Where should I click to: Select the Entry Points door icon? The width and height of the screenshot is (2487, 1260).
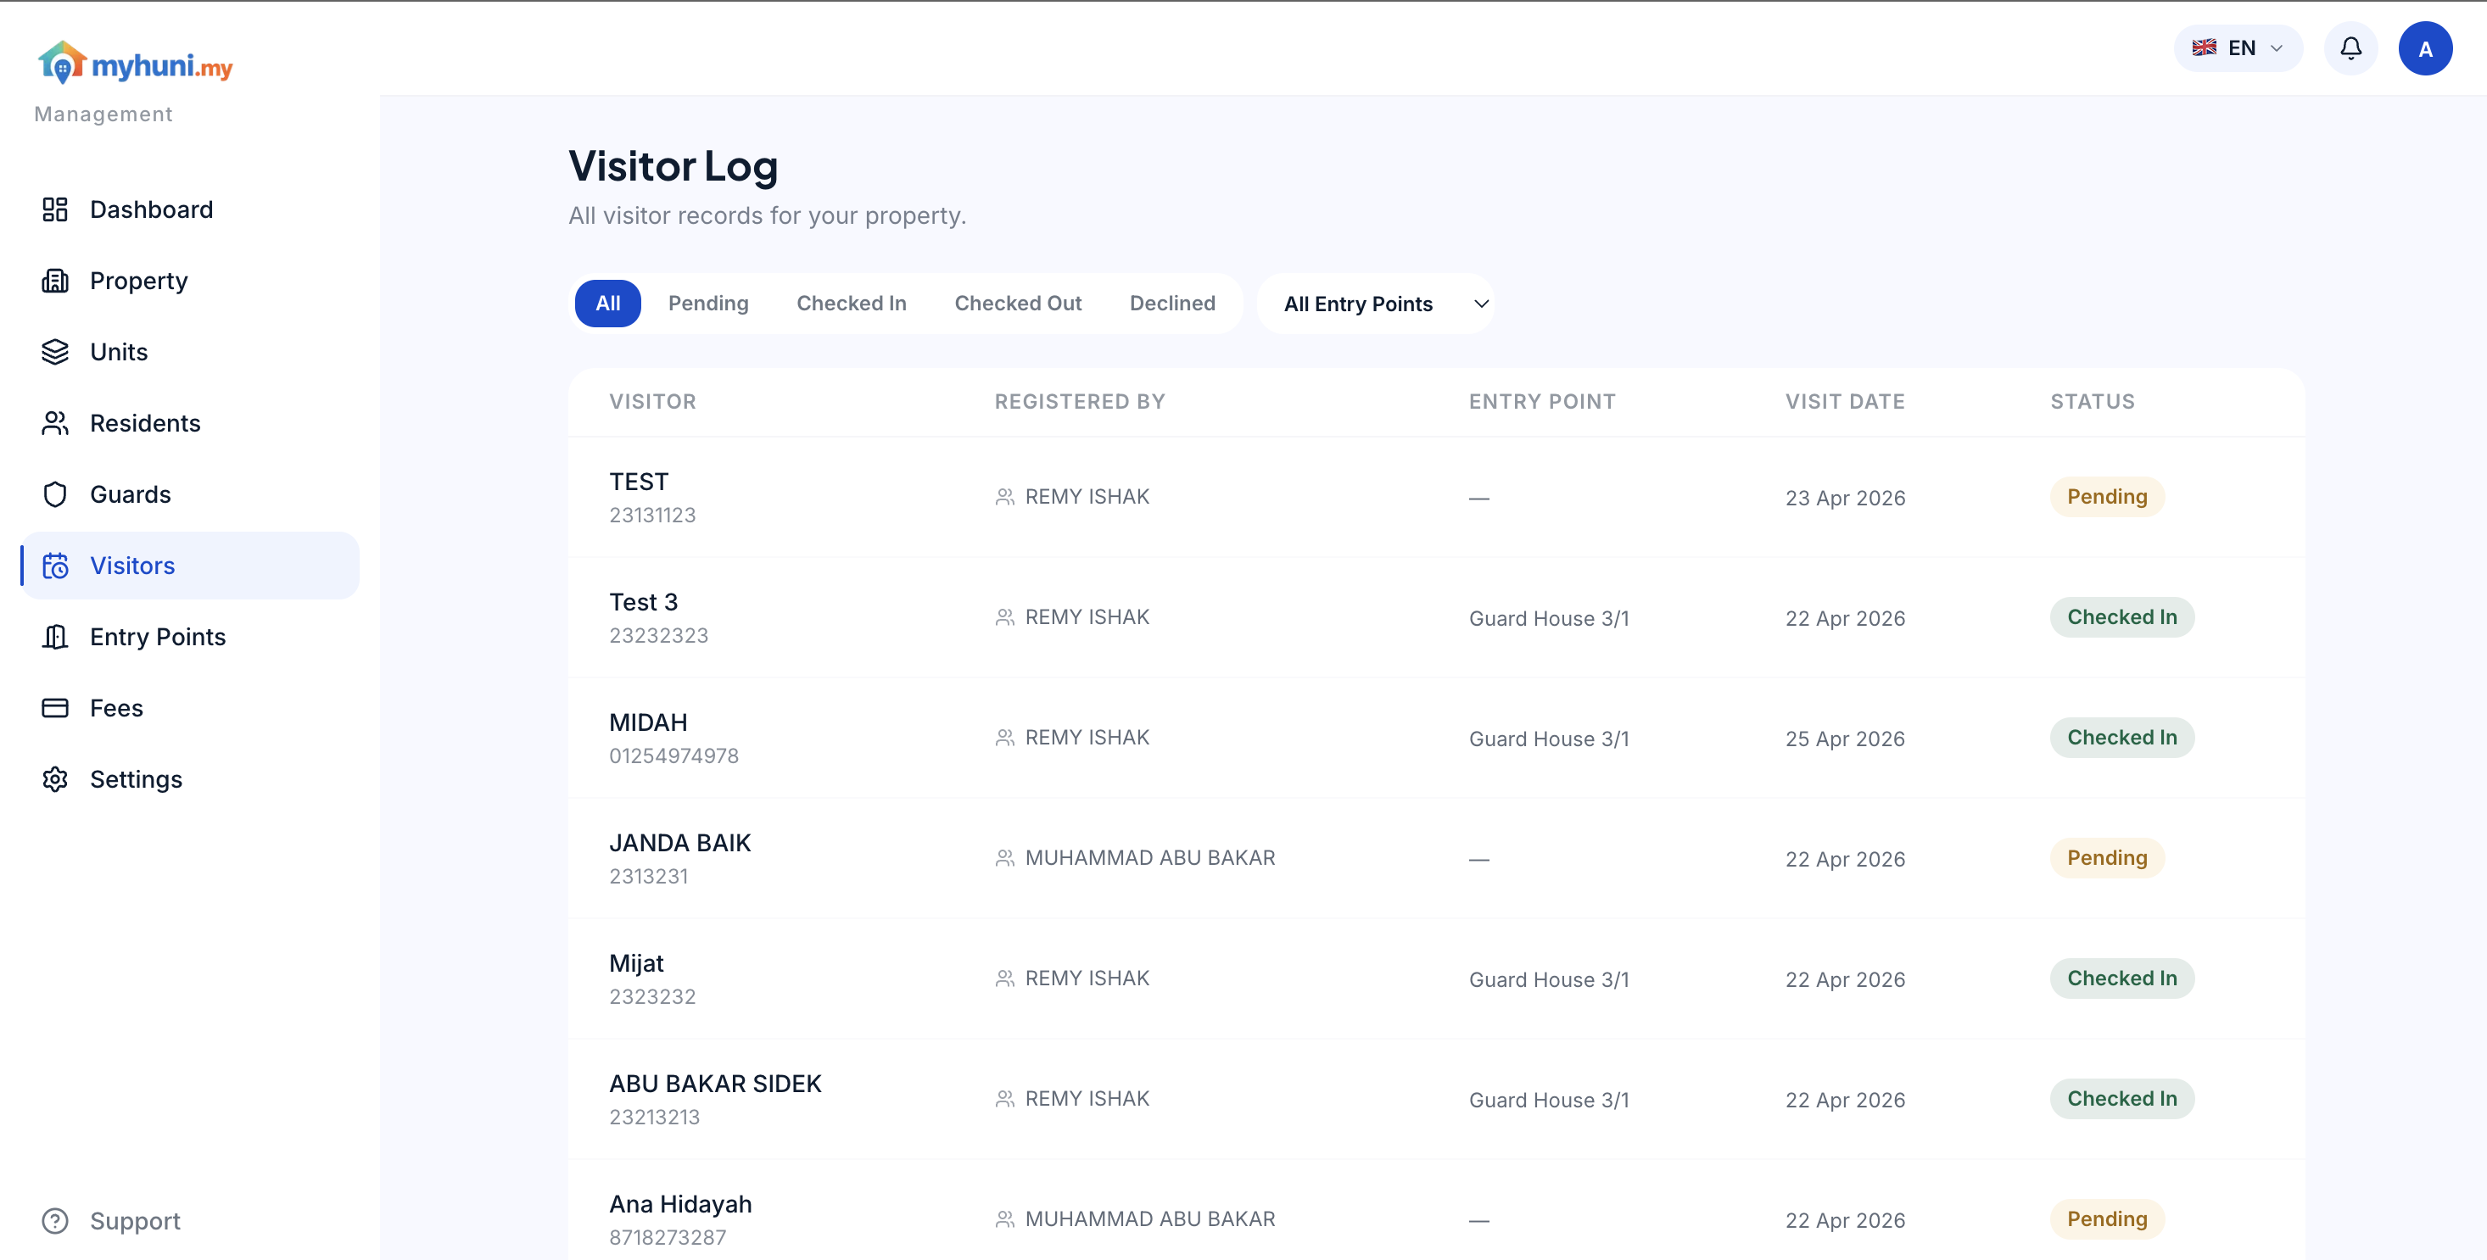[x=55, y=637]
